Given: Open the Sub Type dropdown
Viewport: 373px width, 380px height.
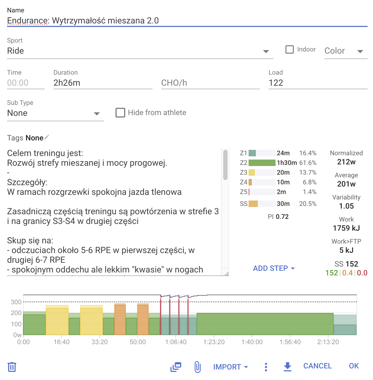Looking at the screenshot, I should pos(55,113).
